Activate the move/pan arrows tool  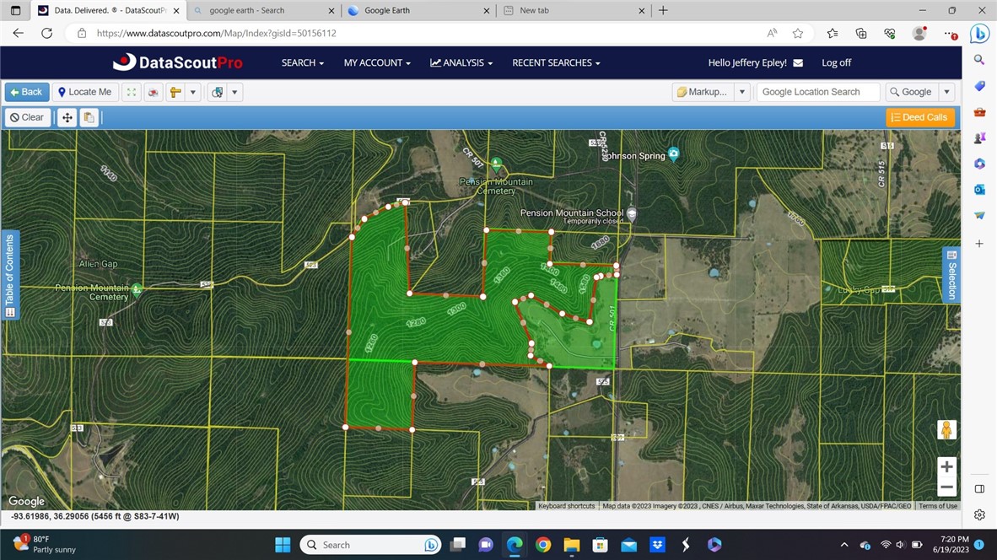click(67, 117)
